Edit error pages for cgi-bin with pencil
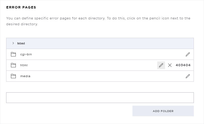 tap(188, 54)
